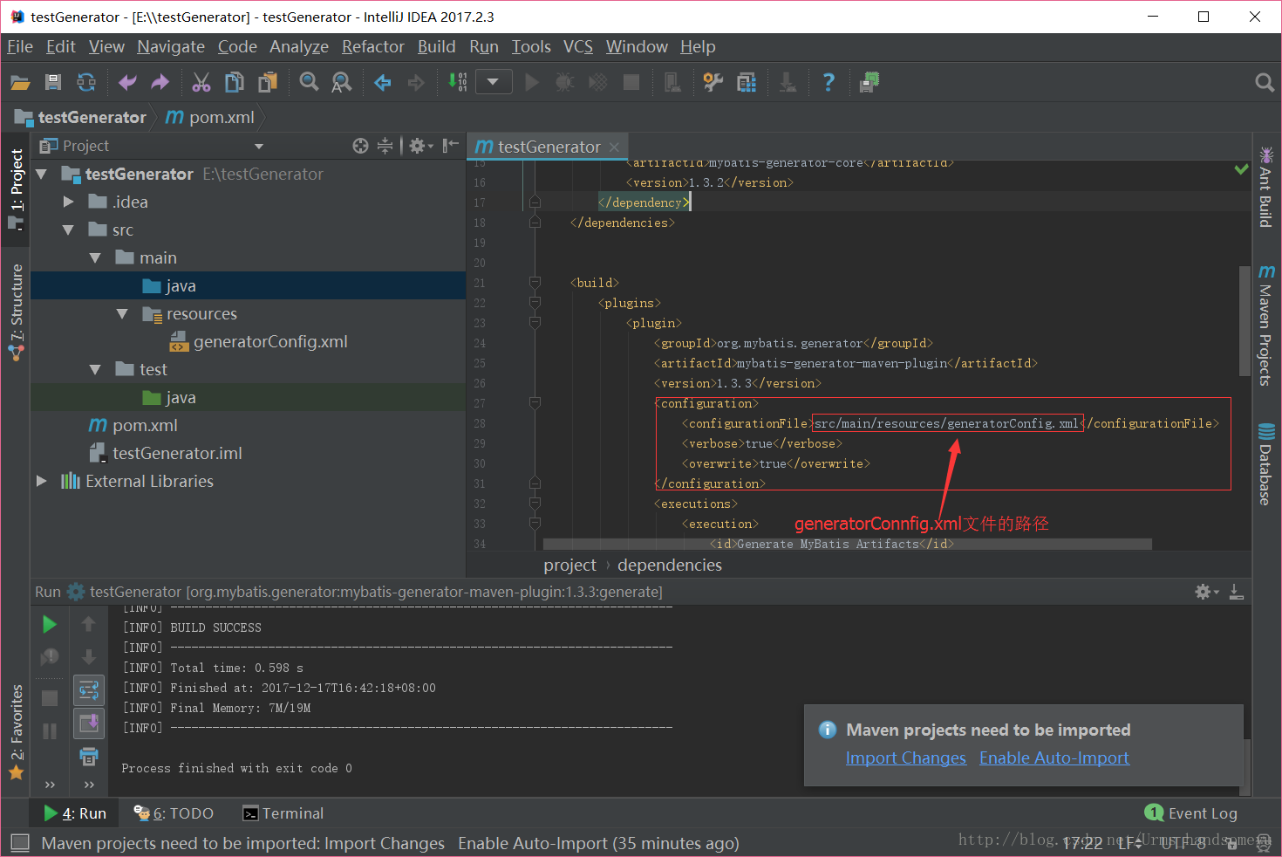The width and height of the screenshot is (1282, 857).
Task: Expand the .idea folder
Action: click(x=68, y=202)
